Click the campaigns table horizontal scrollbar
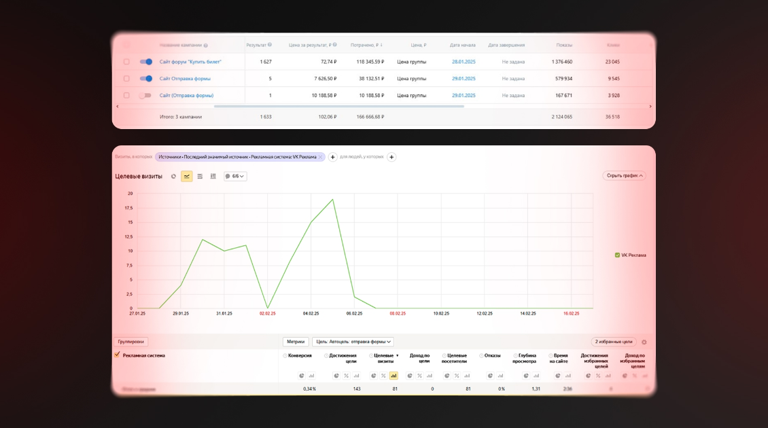The height and width of the screenshot is (428, 768). point(339,106)
